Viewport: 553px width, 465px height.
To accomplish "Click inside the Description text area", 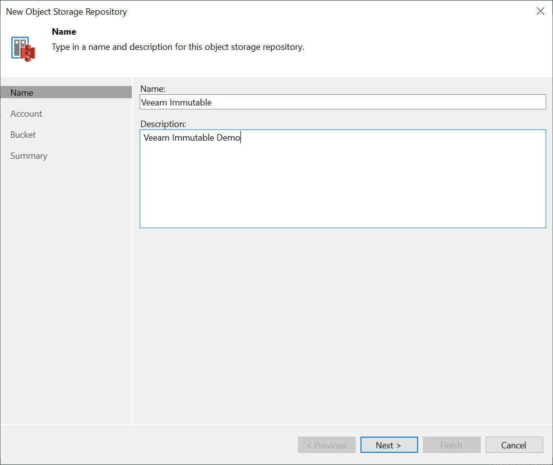I will tap(343, 179).
